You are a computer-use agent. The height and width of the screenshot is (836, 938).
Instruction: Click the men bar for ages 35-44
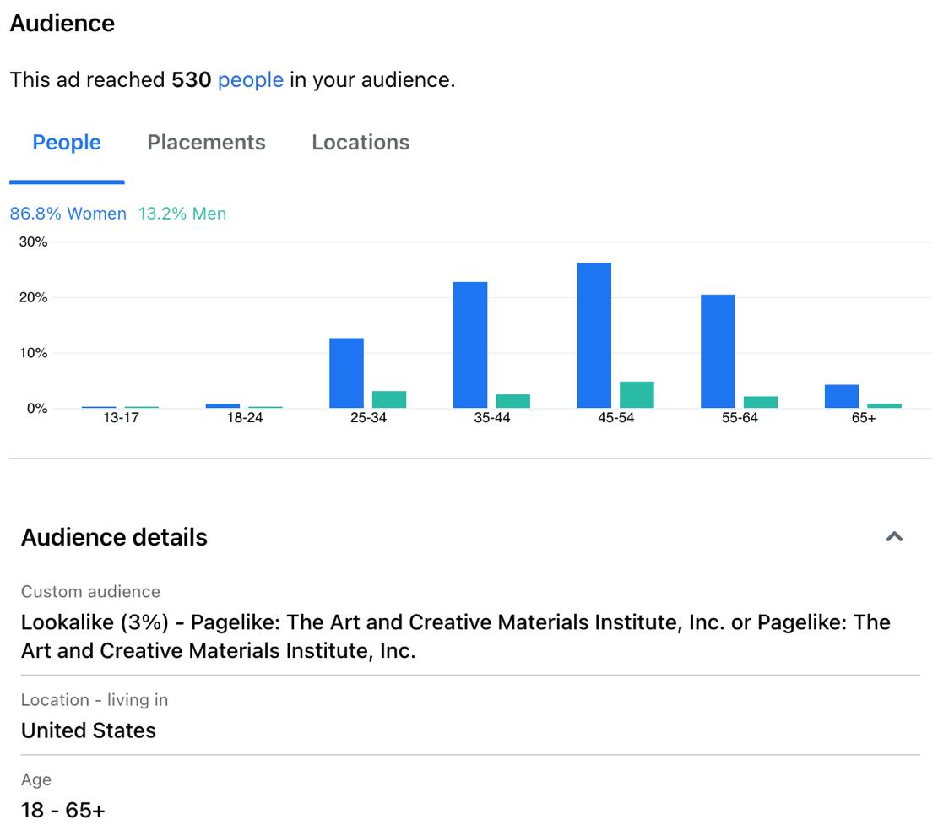(512, 401)
